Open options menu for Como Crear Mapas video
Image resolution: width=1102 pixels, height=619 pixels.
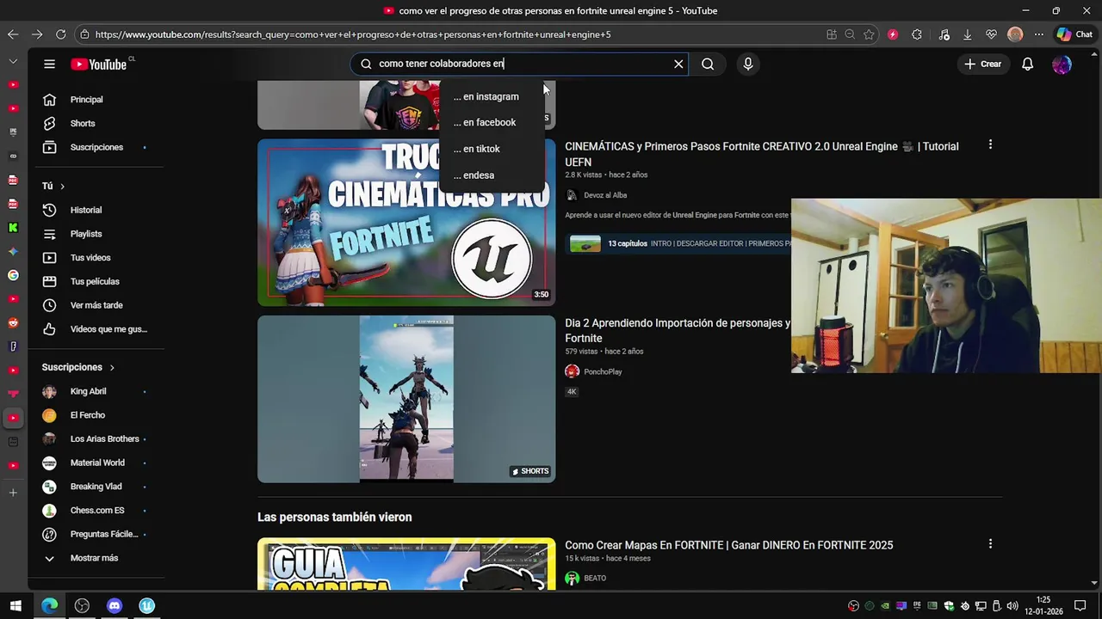click(x=990, y=544)
